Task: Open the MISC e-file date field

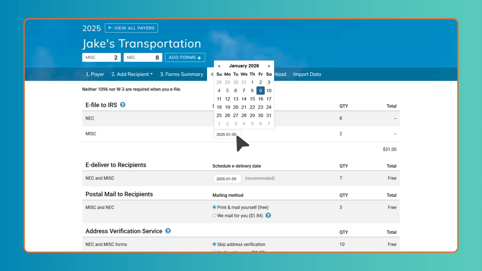Action: [x=227, y=134]
